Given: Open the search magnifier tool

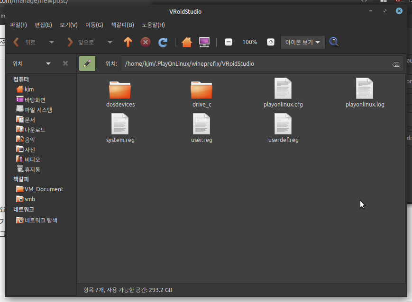Looking at the screenshot, I should tap(334, 42).
